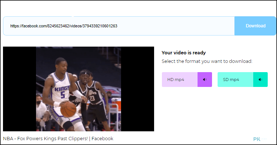Click the blue Download button
The image size is (277, 145).
tap(255, 26)
